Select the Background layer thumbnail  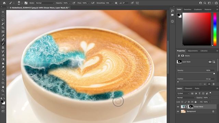(183, 111)
